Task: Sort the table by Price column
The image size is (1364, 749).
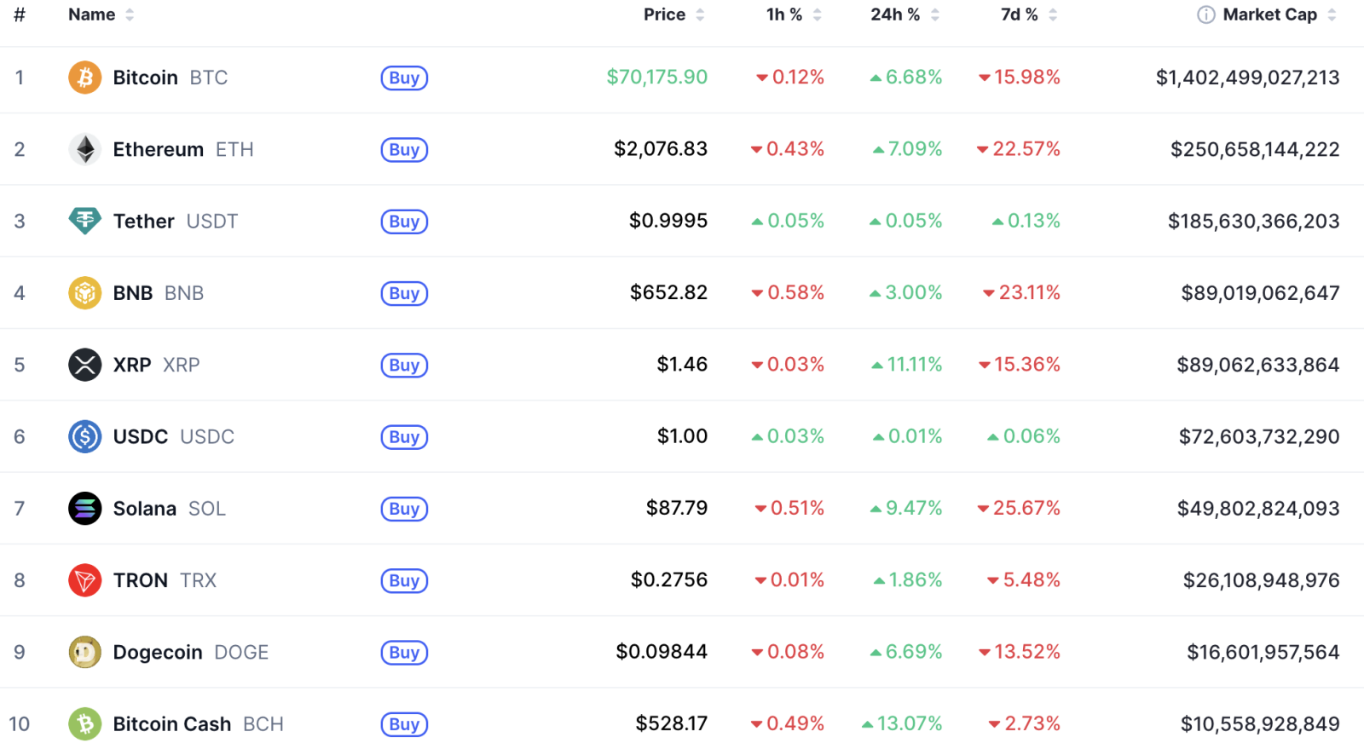Action: [x=665, y=14]
